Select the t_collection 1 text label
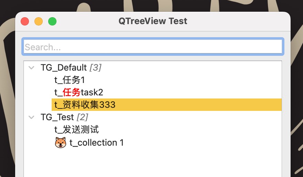This screenshot has width=303, height=177. click(x=96, y=143)
